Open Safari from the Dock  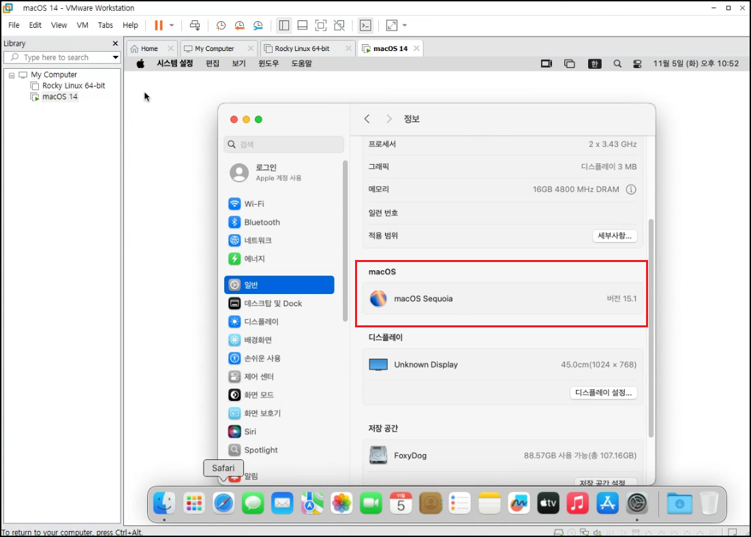click(224, 503)
